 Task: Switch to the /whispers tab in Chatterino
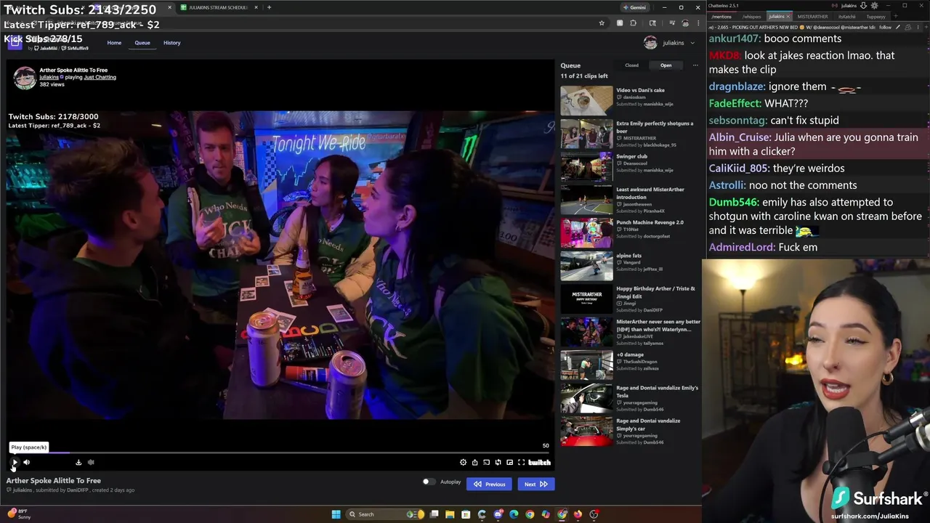[x=751, y=17]
